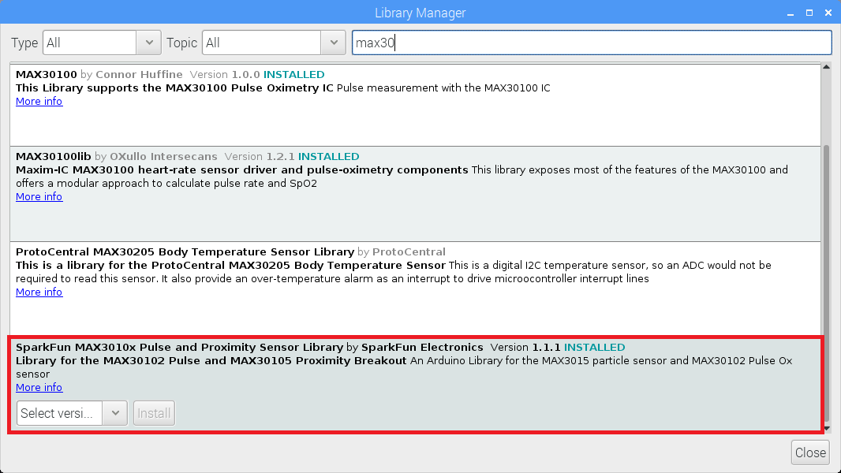Click the Library Manager title text
841x473 pixels.
pos(420,13)
